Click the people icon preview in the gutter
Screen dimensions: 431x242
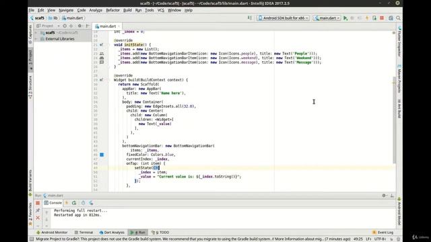pyautogui.click(x=102, y=54)
